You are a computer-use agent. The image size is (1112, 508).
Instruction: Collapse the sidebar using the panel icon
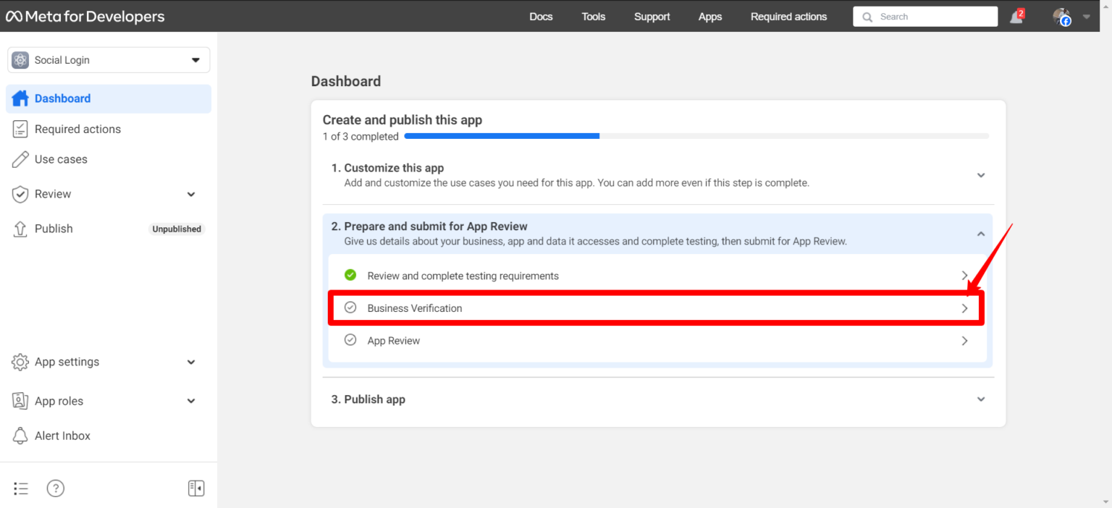[195, 488]
